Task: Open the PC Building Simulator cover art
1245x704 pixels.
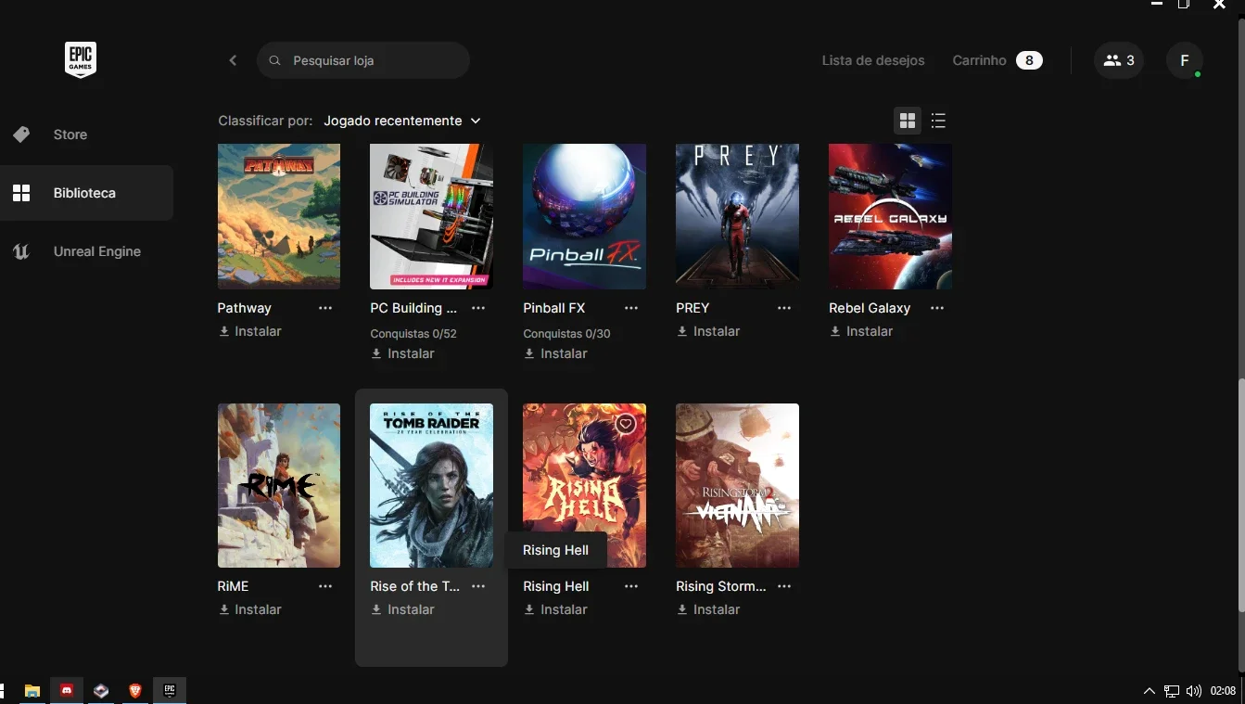Action: pyautogui.click(x=431, y=216)
